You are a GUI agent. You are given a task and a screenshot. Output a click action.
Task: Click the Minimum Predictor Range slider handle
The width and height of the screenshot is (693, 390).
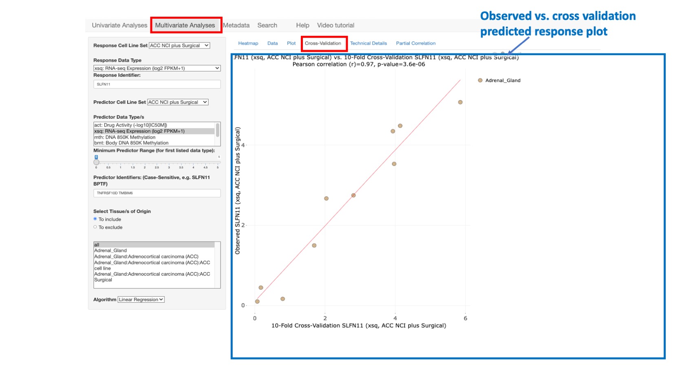coord(97,162)
